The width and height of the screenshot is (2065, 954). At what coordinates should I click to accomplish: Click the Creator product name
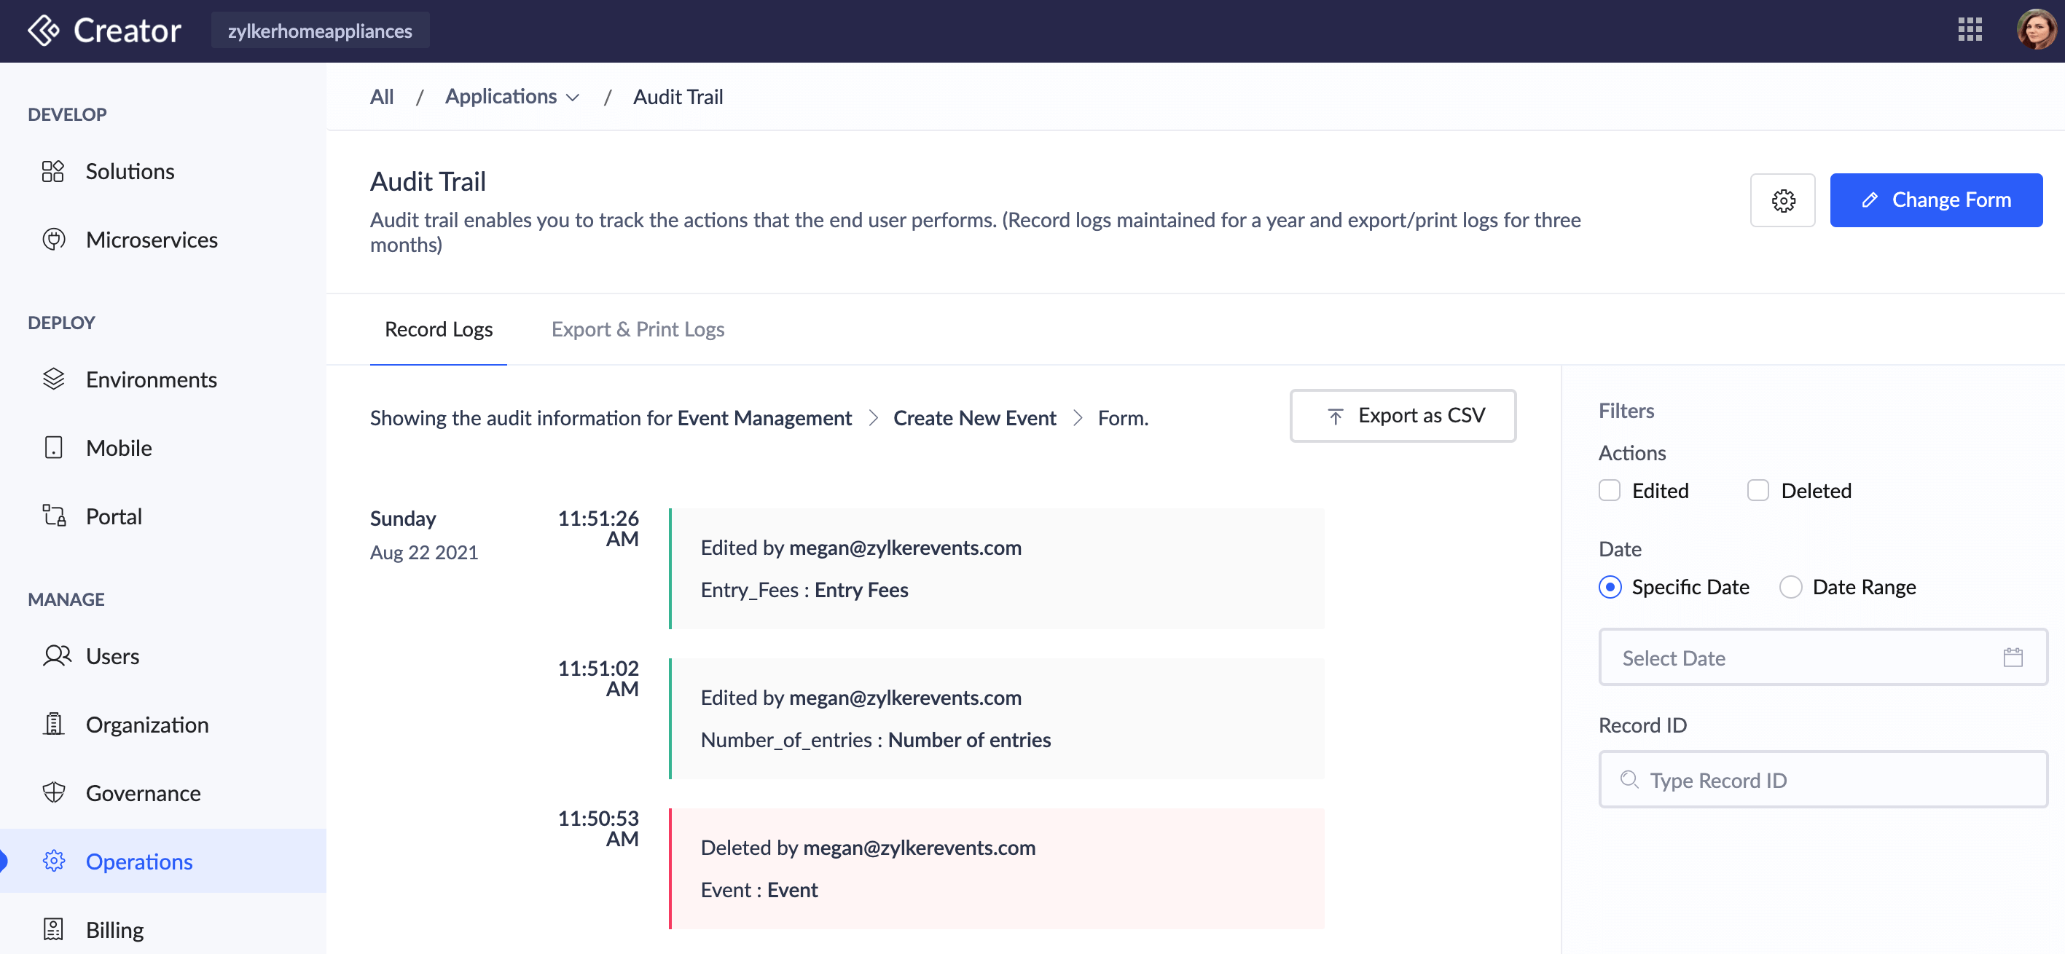coord(128,31)
